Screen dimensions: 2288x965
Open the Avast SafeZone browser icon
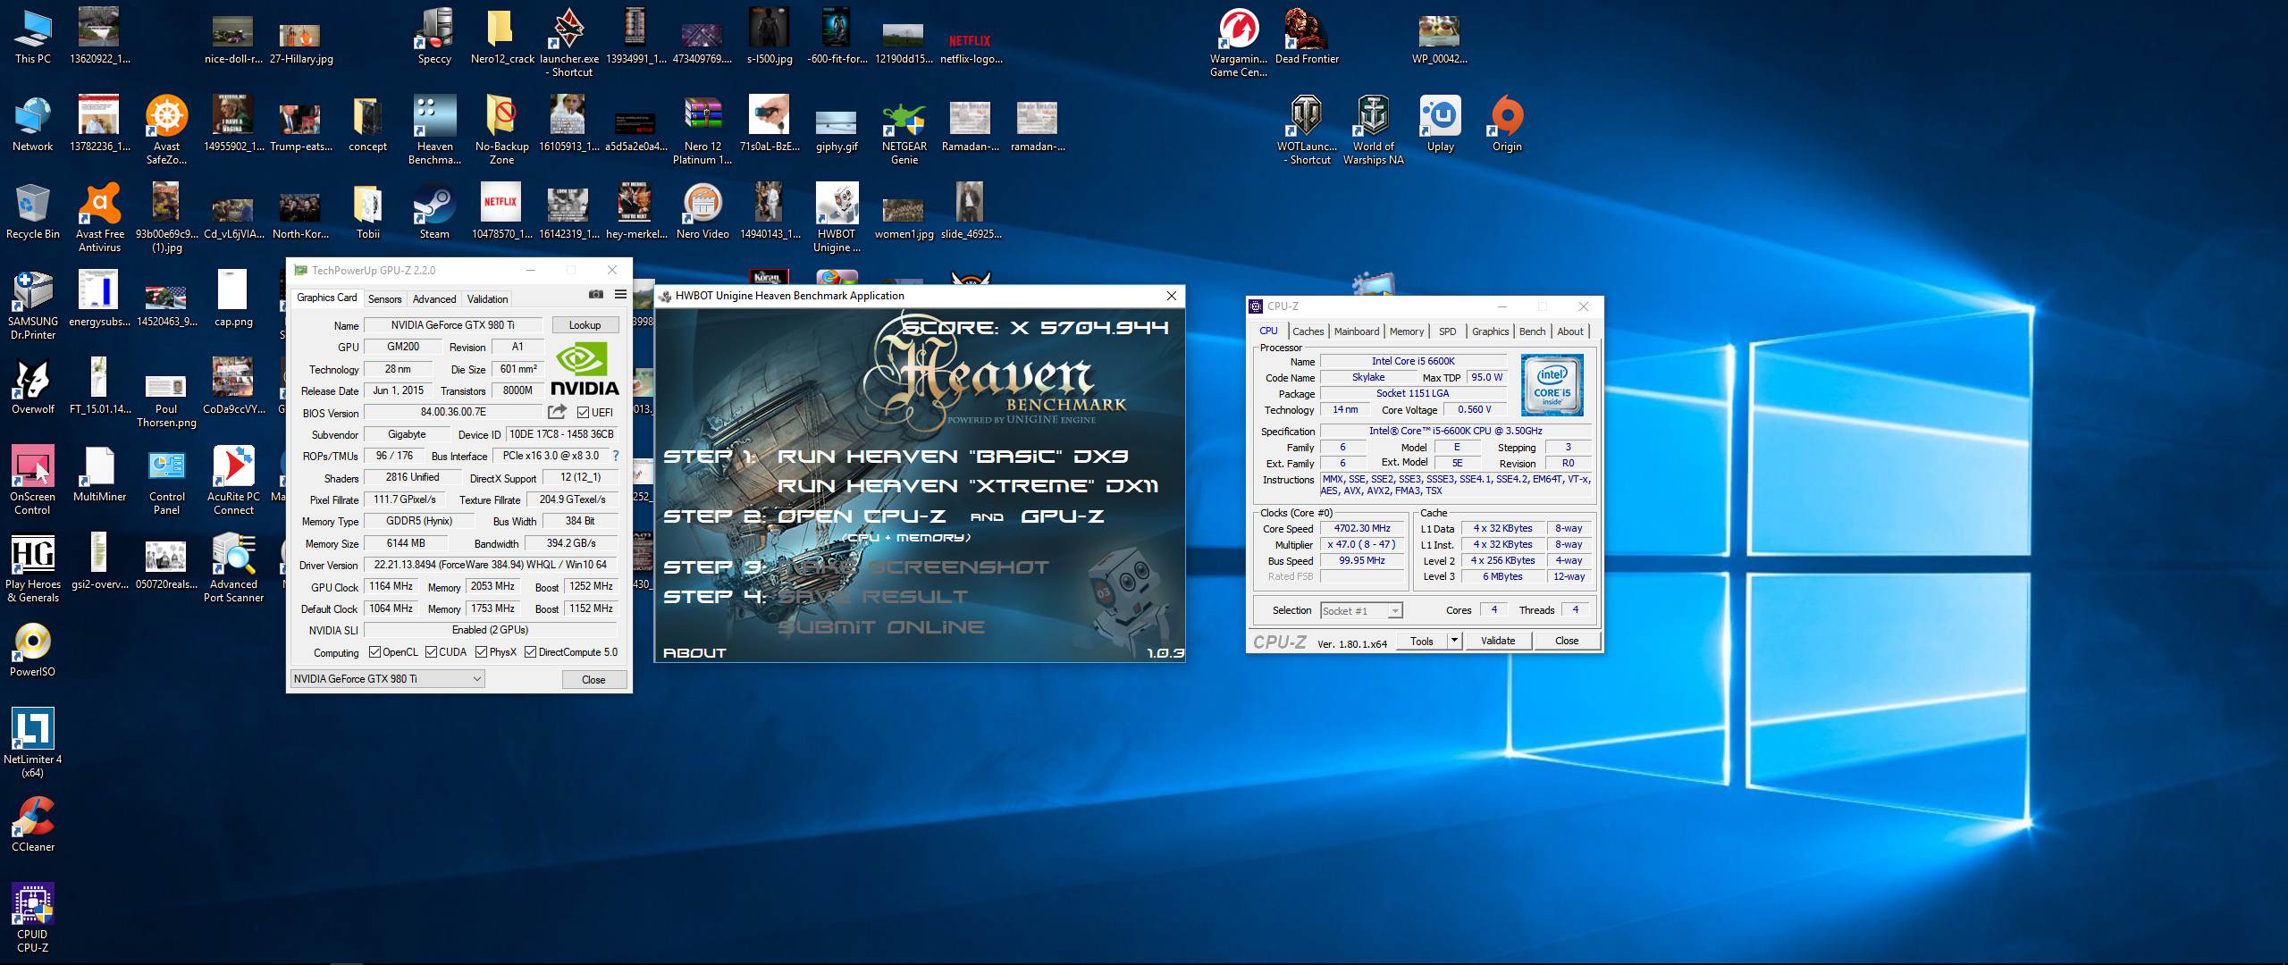pos(166,130)
